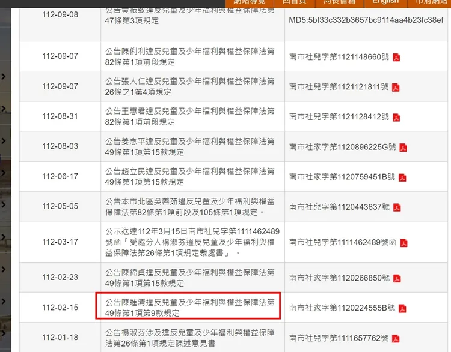
Task: Open the 公示送達 announcement dated 112-03-17
Action: pos(189,242)
